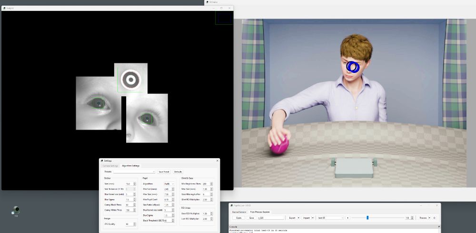Play the trial in PupilEXT window

[x=348, y=218]
